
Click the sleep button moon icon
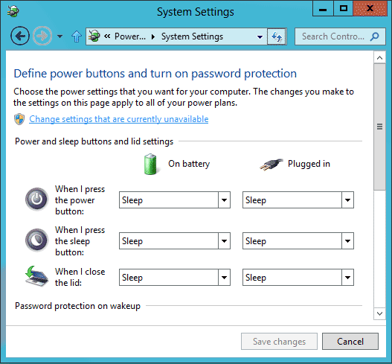point(36,240)
